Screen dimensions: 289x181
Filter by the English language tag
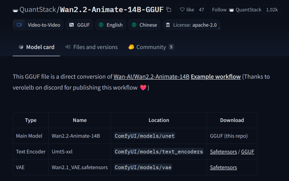tap(111, 25)
